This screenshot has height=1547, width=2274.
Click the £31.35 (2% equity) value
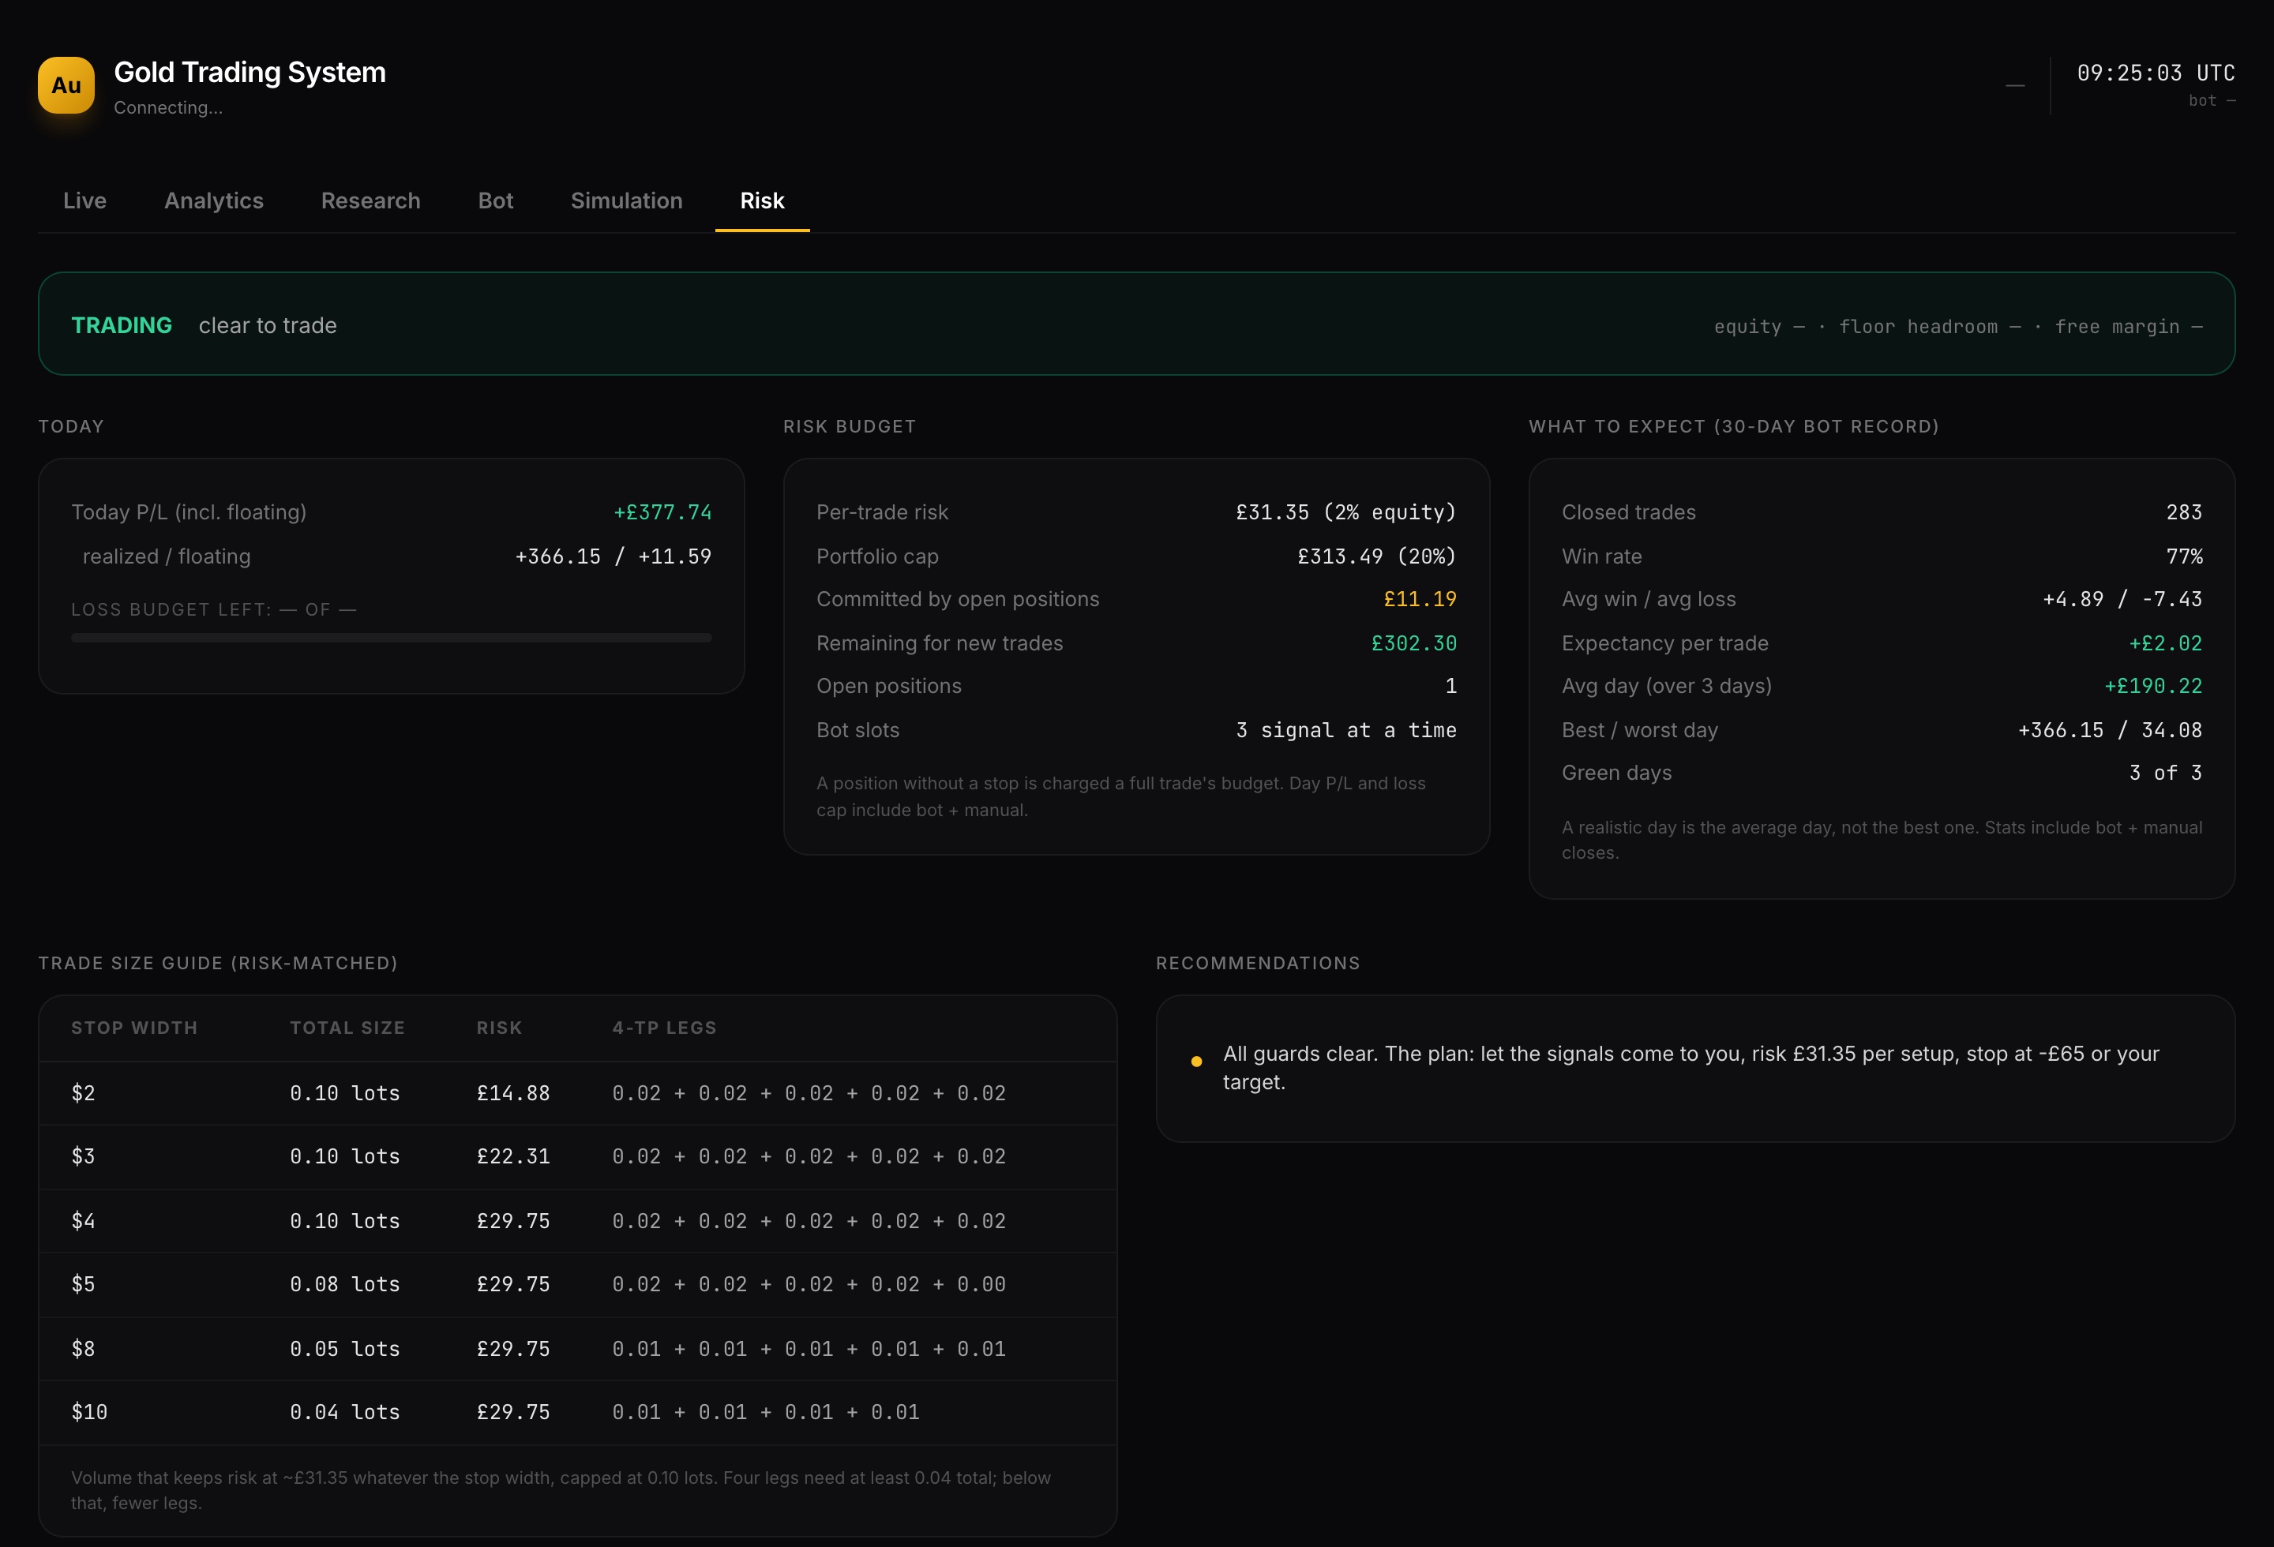(1345, 512)
